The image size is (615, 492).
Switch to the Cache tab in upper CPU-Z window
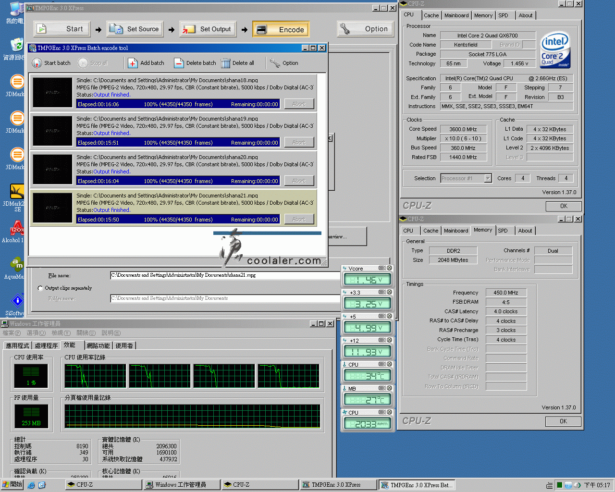(431, 15)
